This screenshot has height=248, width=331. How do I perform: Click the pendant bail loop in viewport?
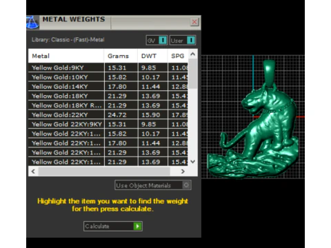[269, 72]
